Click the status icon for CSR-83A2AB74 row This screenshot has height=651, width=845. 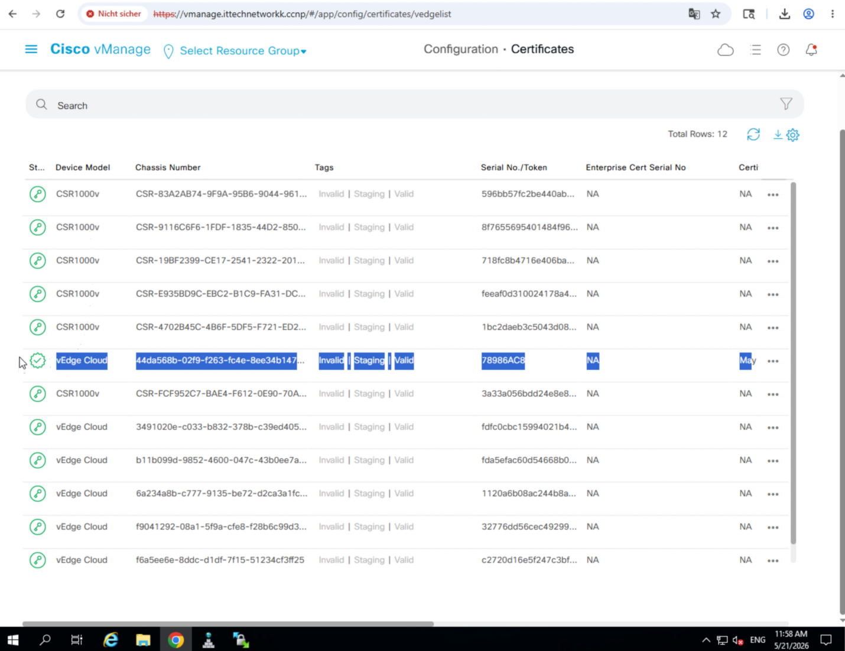[38, 194]
